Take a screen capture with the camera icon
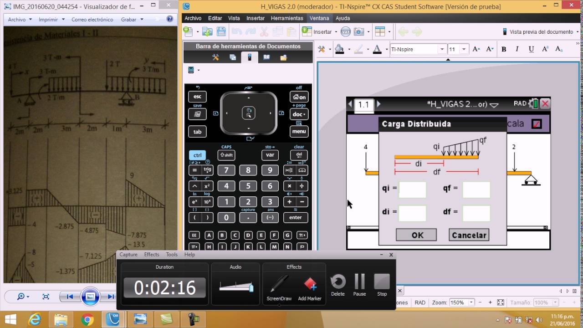The width and height of the screenshot is (583, 328). pyautogui.click(x=359, y=31)
